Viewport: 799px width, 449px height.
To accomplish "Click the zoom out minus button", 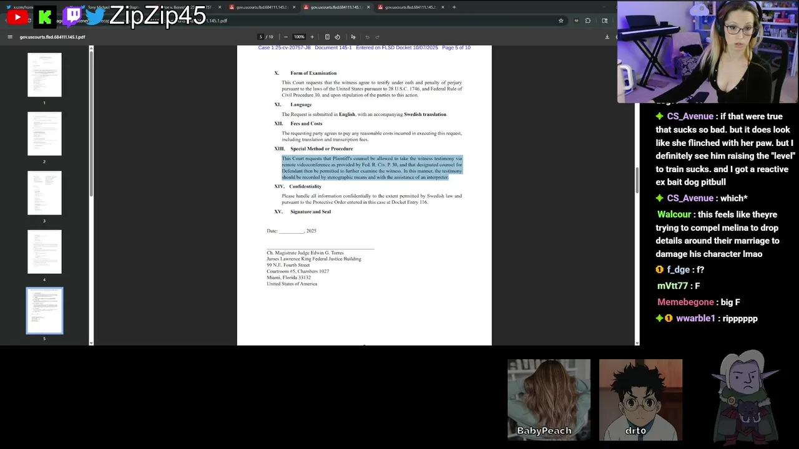I will (286, 37).
